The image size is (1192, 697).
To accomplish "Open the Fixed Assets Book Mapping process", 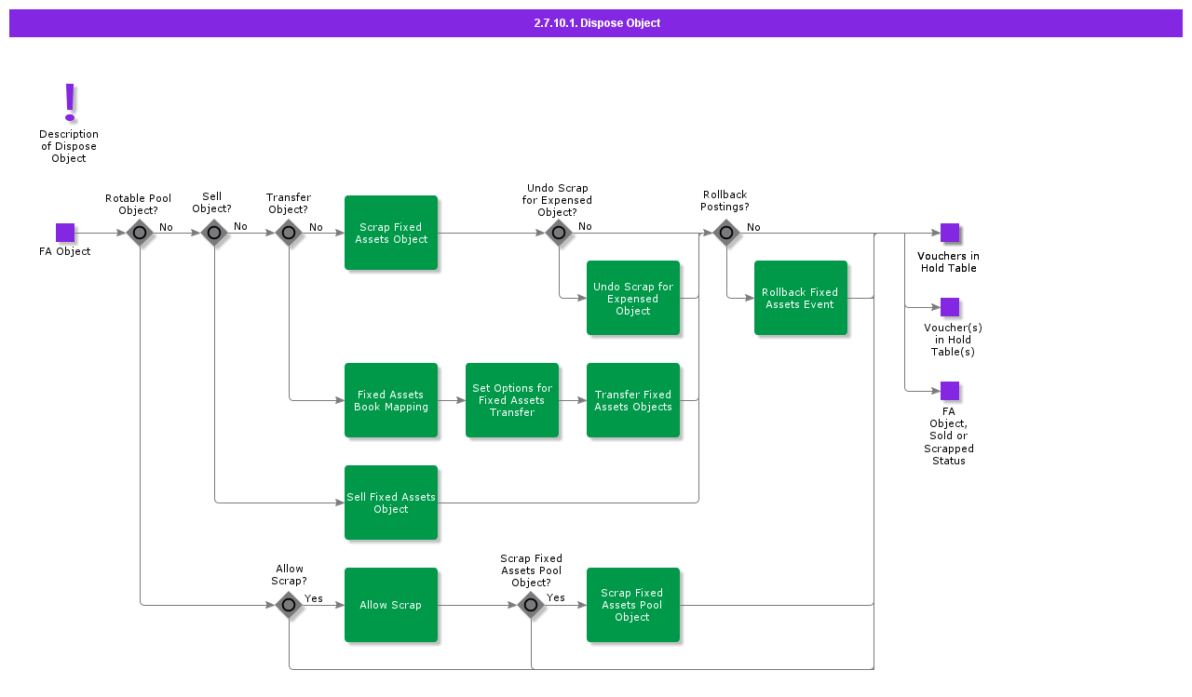I will 391,400.
